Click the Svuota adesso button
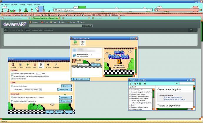 pos(65,101)
